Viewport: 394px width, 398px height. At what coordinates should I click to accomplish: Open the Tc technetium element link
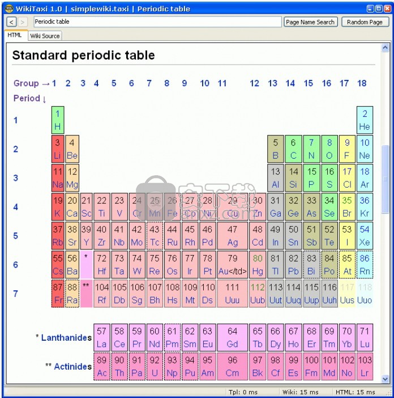tap(155, 242)
